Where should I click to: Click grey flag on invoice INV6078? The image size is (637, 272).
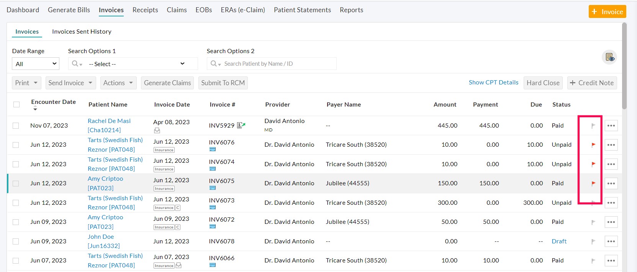(x=593, y=241)
